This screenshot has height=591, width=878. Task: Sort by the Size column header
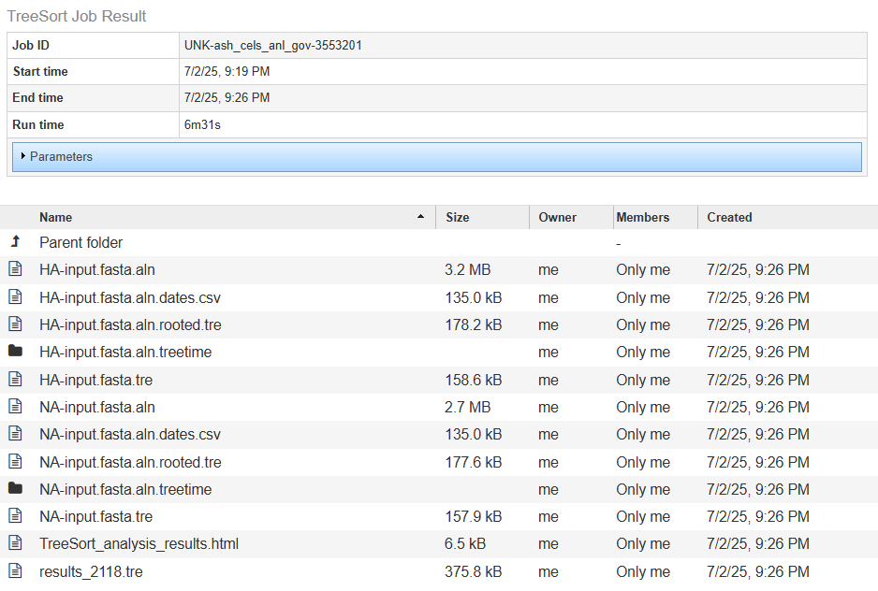pos(458,217)
